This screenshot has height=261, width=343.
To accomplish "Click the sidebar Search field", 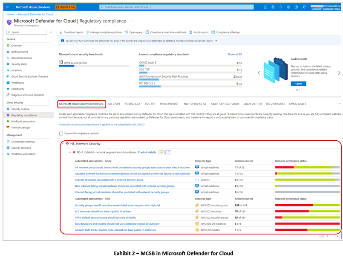I will point(27,32).
